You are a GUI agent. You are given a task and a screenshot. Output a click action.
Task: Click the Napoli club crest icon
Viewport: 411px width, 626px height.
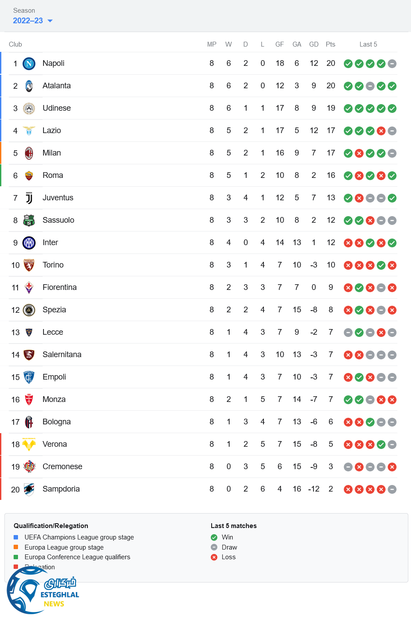pyautogui.click(x=29, y=64)
